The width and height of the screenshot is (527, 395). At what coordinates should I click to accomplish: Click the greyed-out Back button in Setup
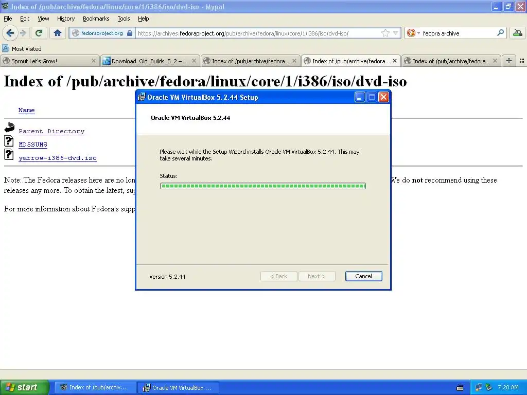pyautogui.click(x=278, y=276)
